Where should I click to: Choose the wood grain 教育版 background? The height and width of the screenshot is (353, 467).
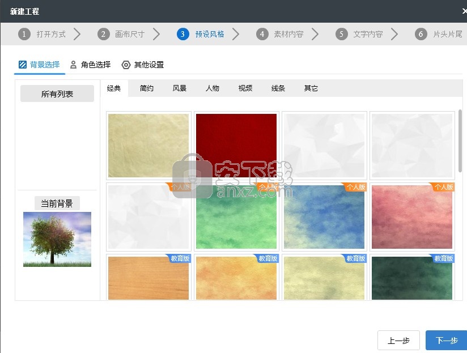coord(148,278)
